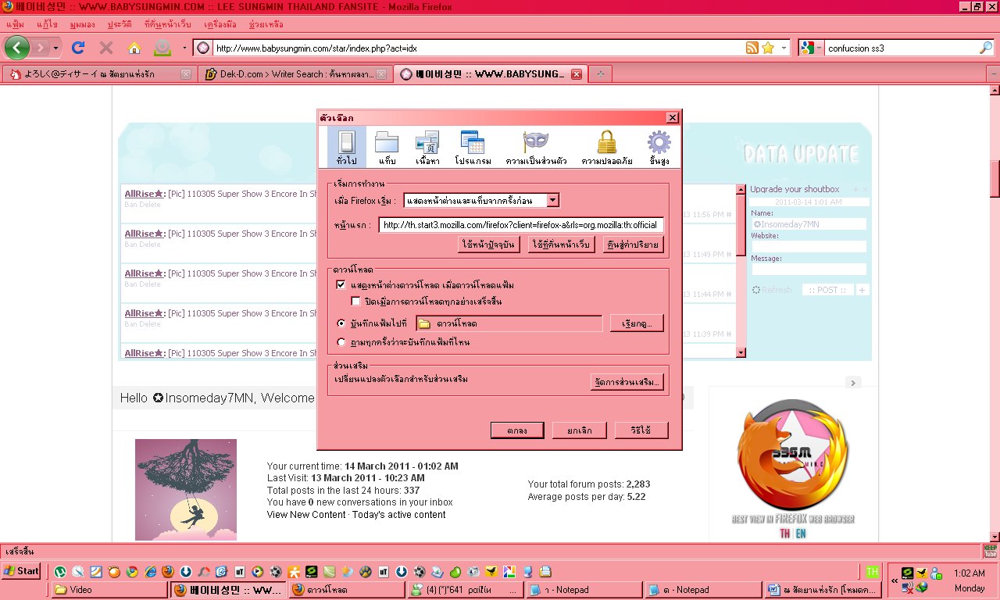
Task: Open 'View New Content' link
Action: (x=306, y=515)
